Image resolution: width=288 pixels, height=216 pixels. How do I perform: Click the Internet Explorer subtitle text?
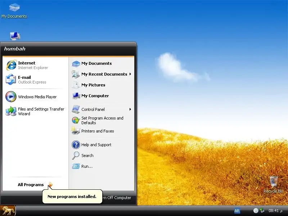click(x=33, y=68)
